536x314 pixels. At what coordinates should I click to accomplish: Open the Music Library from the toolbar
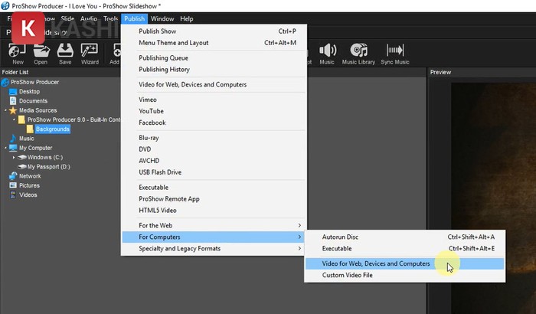click(360, 52)
